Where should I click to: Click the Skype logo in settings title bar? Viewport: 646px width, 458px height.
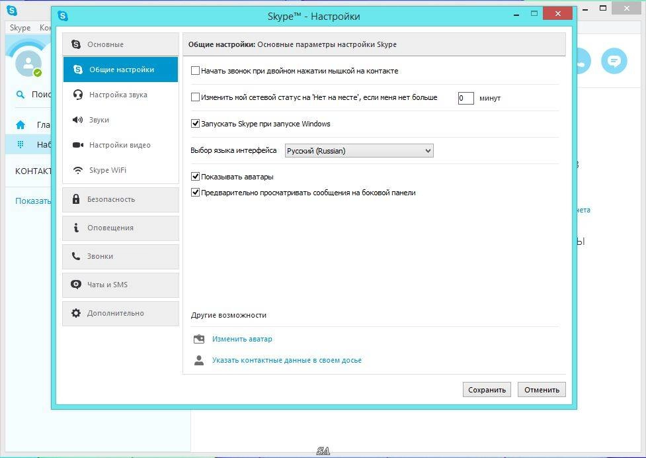(x=63, y=16)
